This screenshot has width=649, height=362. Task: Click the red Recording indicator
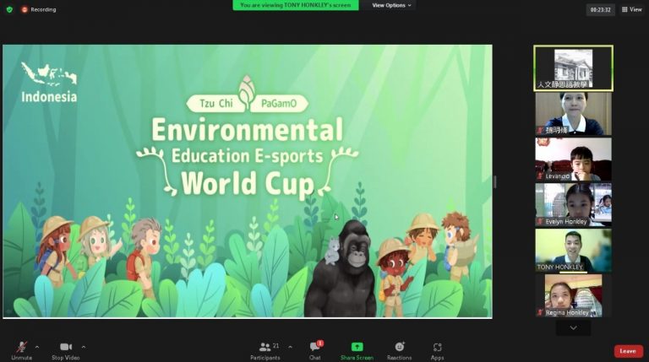(x=39, y=9)
